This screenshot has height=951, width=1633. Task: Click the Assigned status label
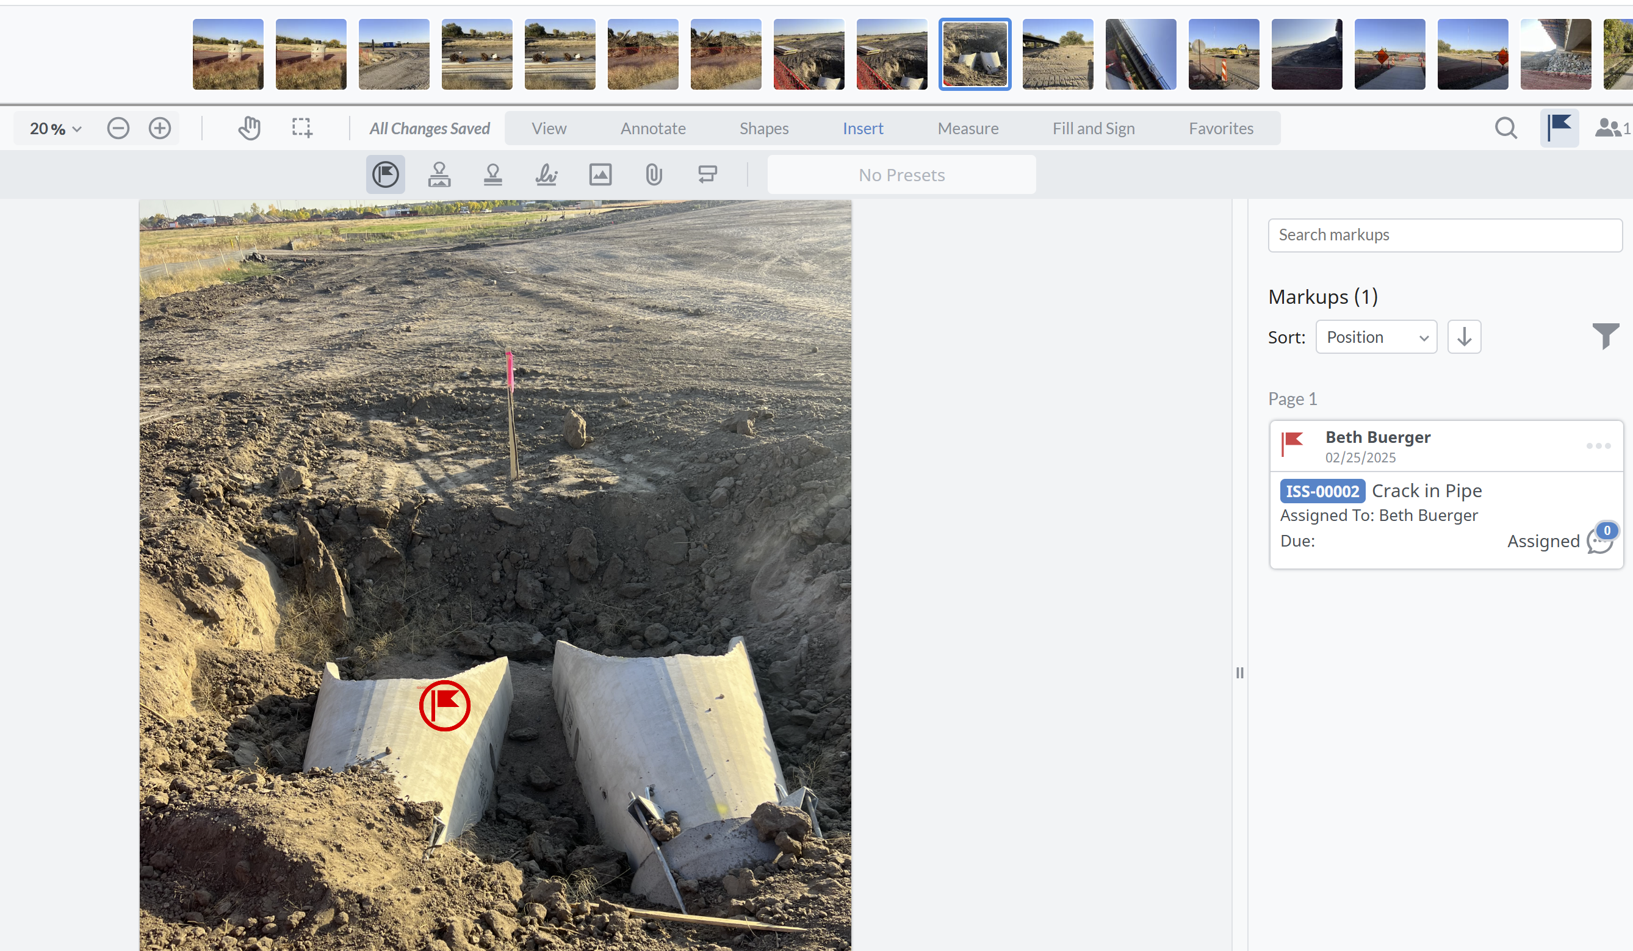1543,542
